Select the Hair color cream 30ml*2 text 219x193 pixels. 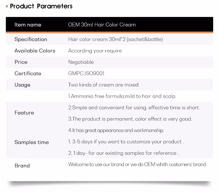115,39
